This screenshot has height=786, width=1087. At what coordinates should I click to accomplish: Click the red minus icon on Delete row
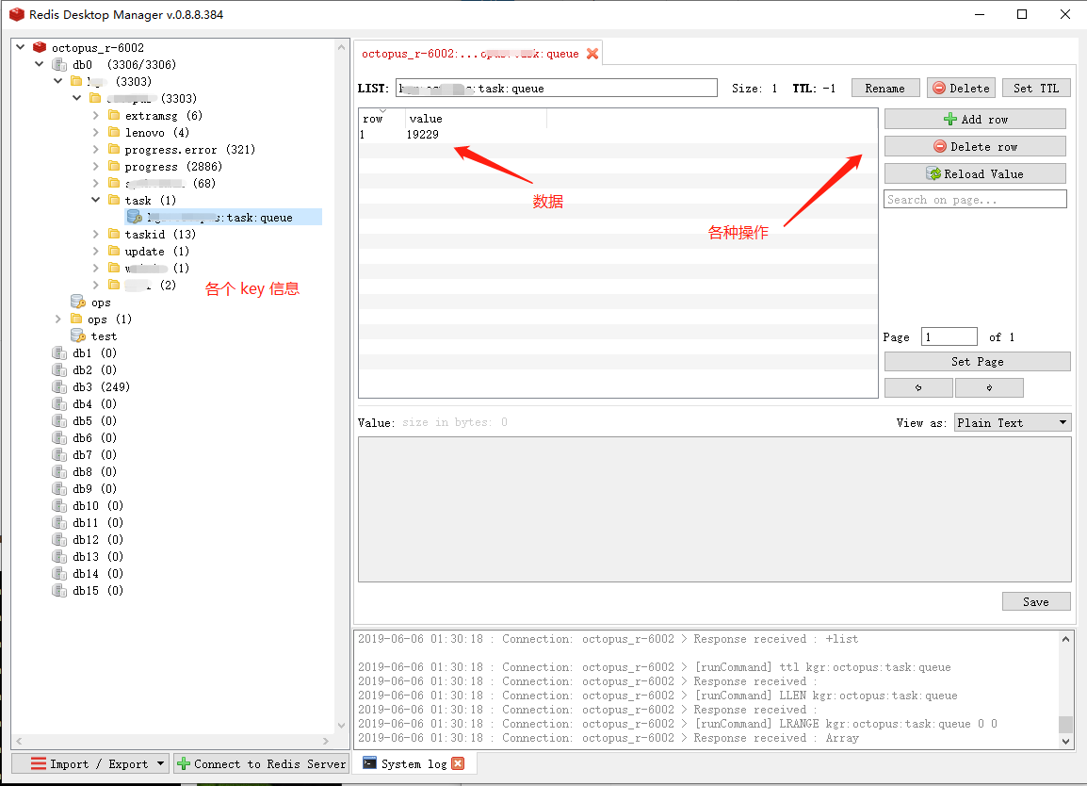(x=940, y=146)
